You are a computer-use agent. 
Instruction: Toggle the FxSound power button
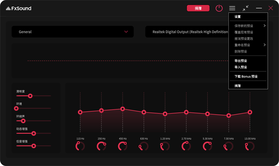(219, 8)
